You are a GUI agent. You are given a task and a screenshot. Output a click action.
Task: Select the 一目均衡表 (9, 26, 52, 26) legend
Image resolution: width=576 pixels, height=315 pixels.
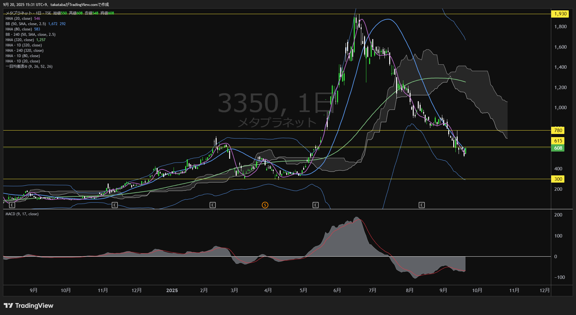tap(29, 67)
